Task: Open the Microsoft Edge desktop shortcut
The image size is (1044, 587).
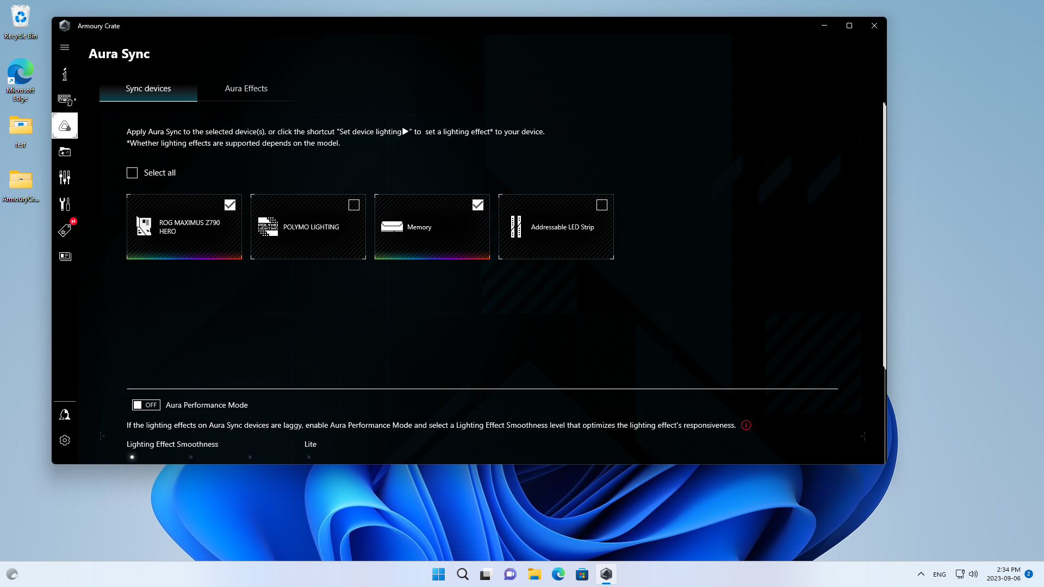Action: [x=21, y=80]
